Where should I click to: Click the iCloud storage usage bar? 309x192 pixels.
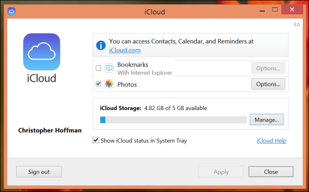point(173,120)
